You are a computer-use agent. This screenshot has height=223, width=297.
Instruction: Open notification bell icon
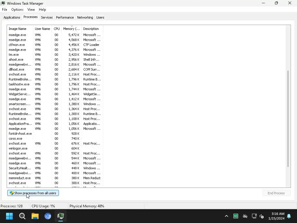coord(289,216)
